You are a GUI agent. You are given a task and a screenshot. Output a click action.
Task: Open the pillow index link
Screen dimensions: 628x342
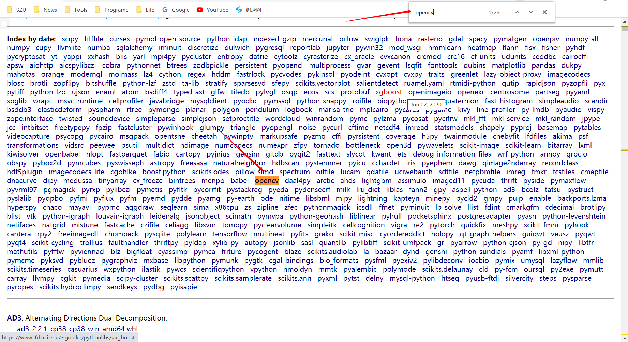click(x=349, y=39)
